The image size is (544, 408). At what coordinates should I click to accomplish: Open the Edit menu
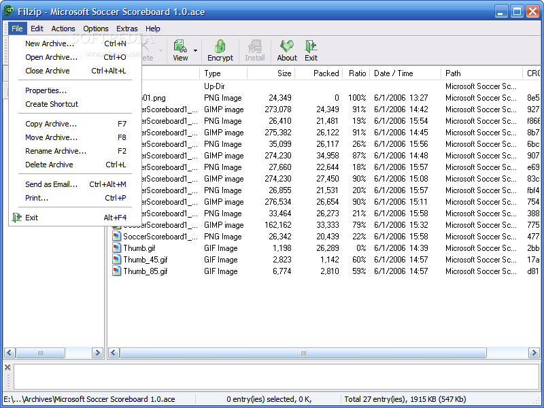click(37, 29)
